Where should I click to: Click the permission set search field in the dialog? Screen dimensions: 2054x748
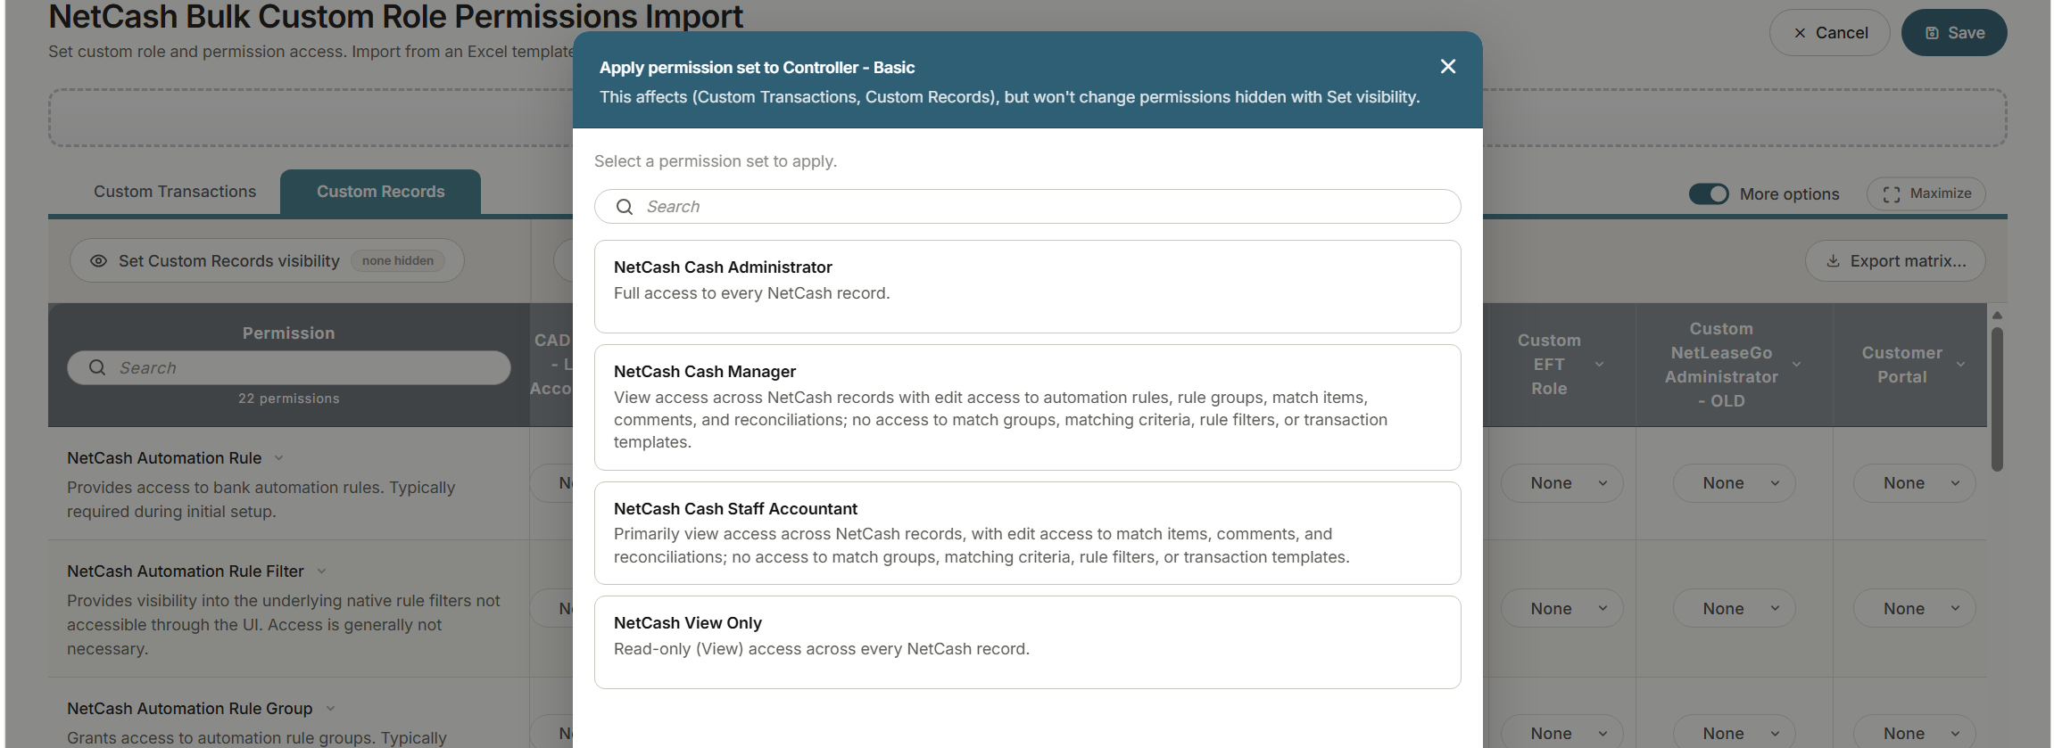pos(1028,207)
